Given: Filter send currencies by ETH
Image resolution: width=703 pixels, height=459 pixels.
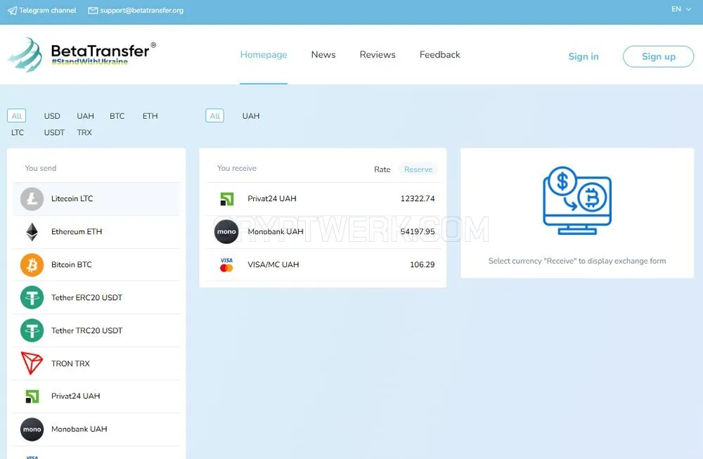Looking at the screenshot, I should click(150, 116).
